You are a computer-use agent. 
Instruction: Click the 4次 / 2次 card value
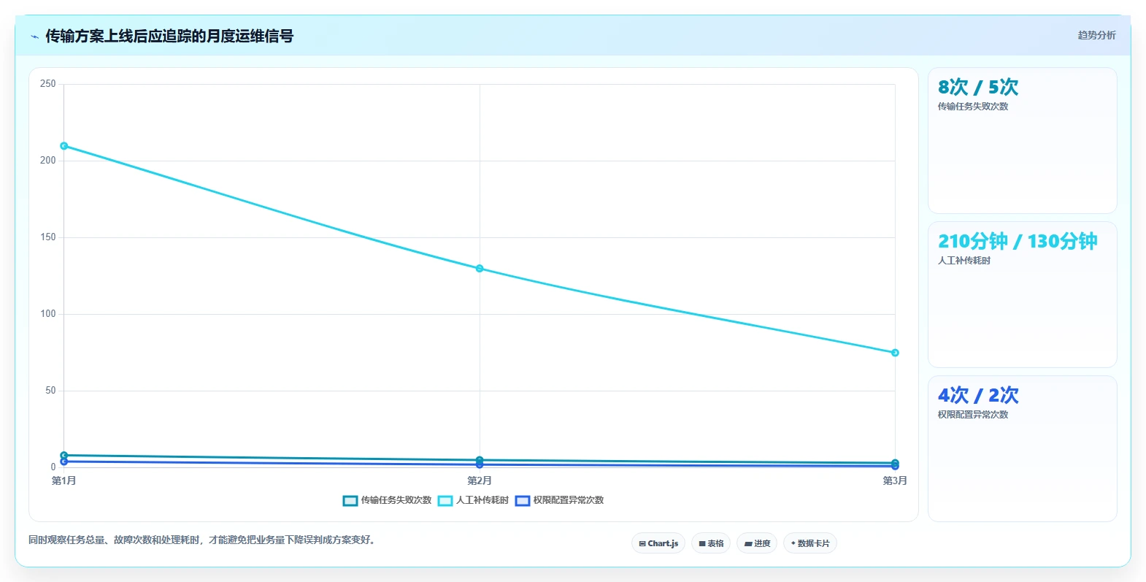point(978,396)
